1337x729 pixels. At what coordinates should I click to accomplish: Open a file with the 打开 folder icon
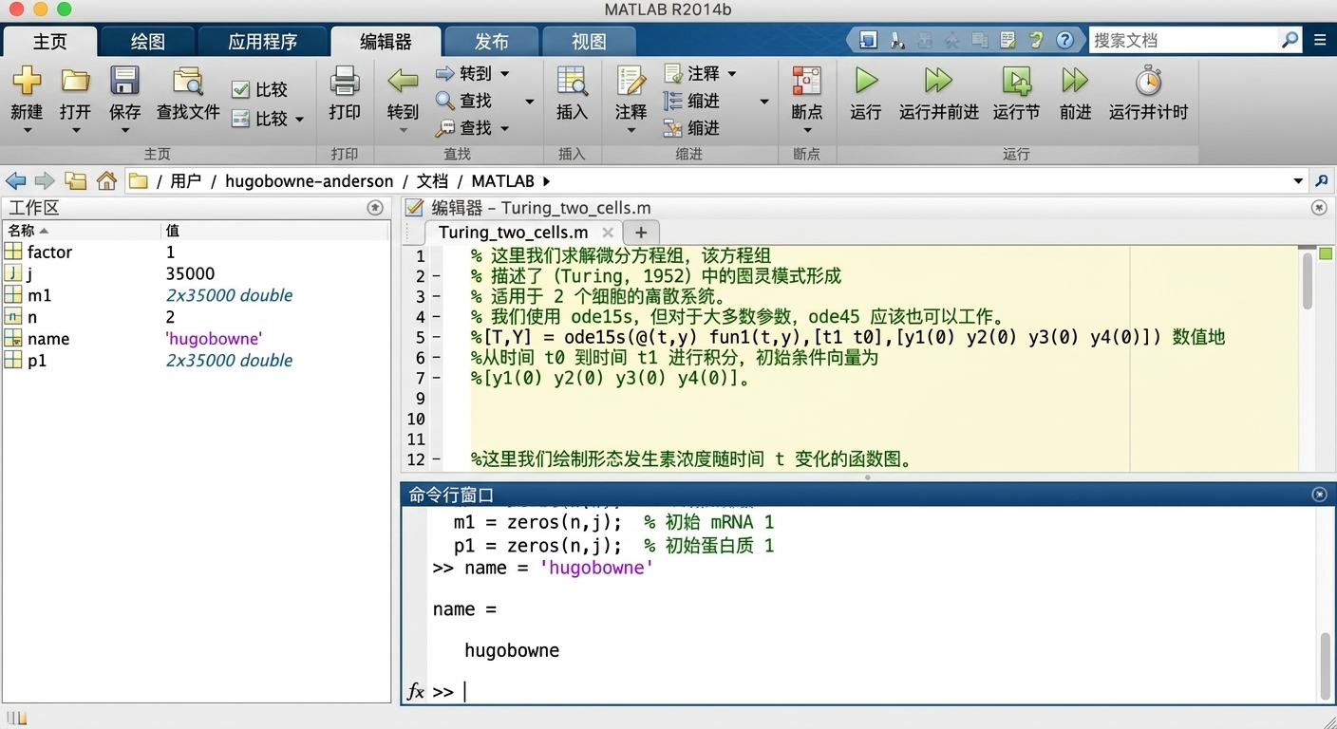(x=75, y=81)
